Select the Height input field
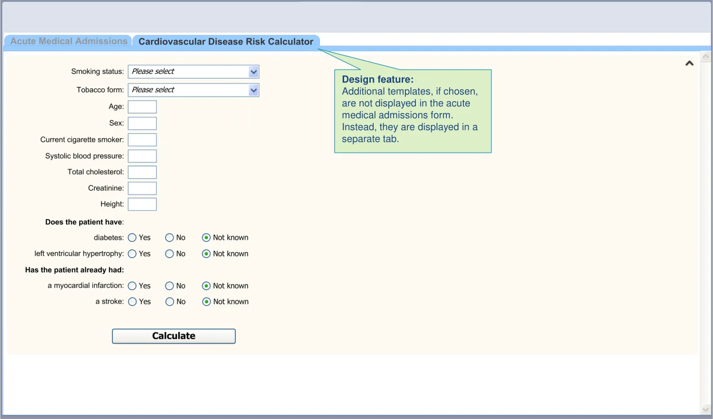 (142, 204)
